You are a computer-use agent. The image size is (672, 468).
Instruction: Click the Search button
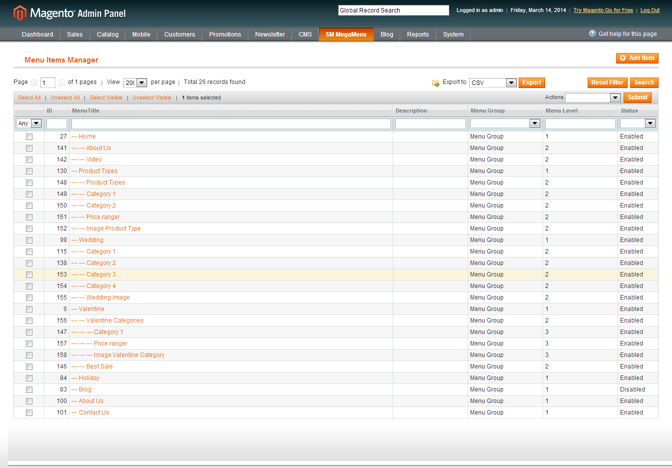pos(644,82)
